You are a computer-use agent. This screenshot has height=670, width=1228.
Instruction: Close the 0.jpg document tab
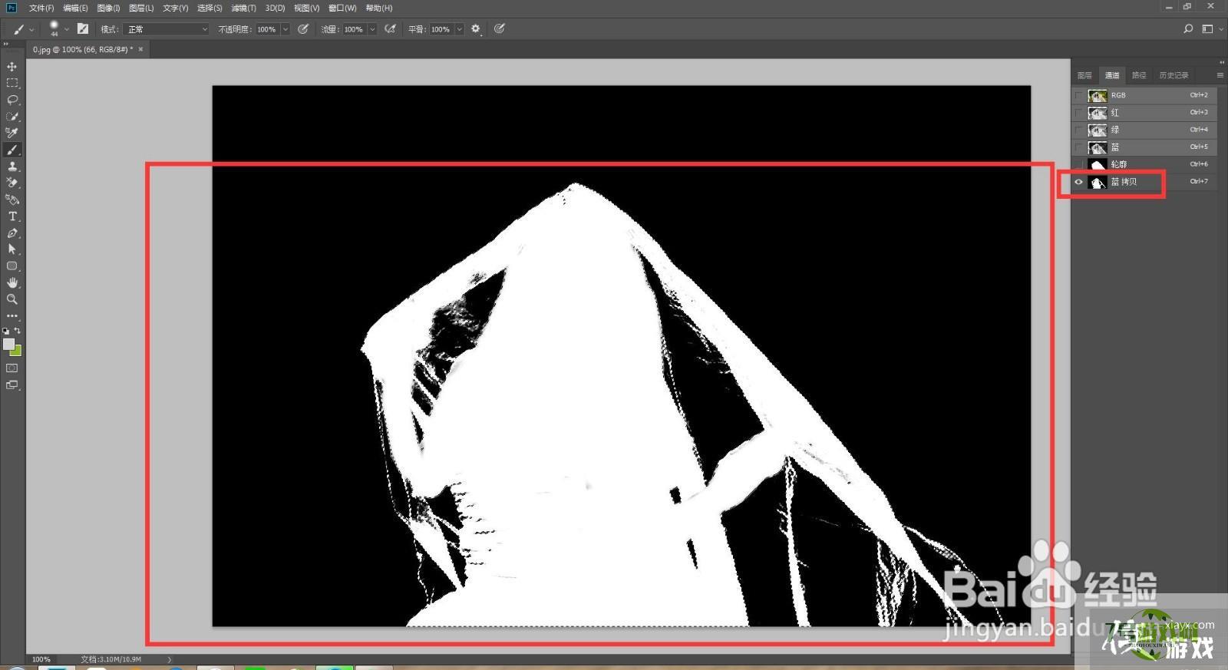tap(140, 49)
